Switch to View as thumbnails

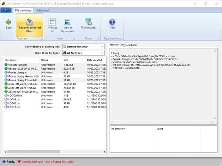tap(68, 25)
